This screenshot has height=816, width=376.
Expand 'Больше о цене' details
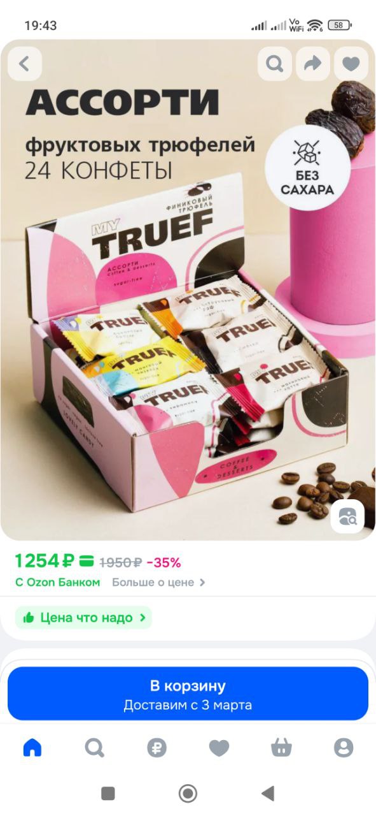click(x=158, y=582)
